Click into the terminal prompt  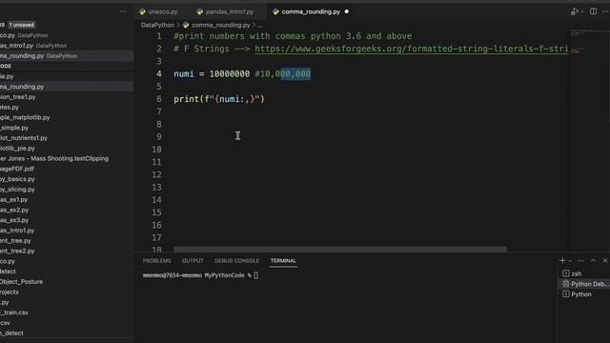[255, 275]
